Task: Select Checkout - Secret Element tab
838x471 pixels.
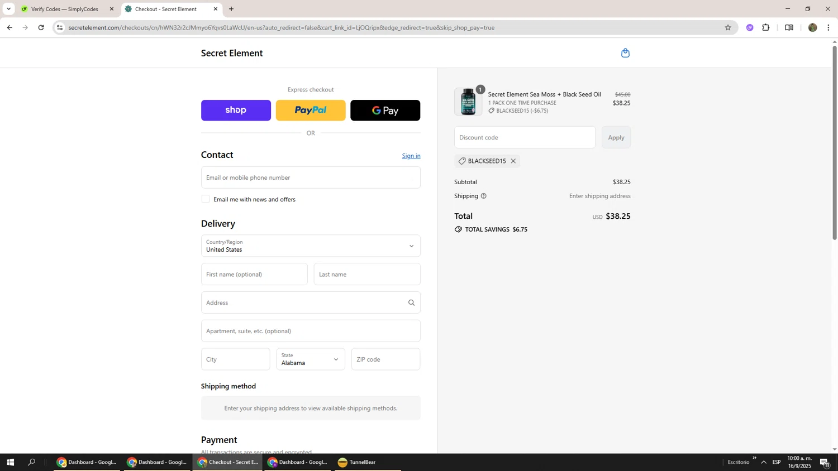Action: [x=171, y=9]
